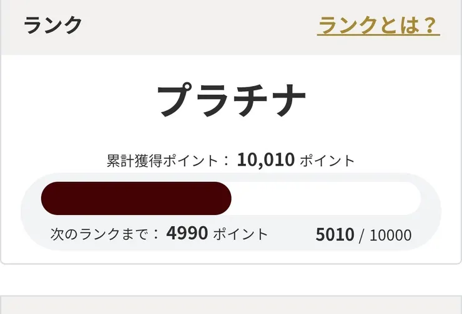Screen dimensions: 462x314
Task: Click ポイント unit next to 4990
Action: pyautogui.click(x=240, y=234)
